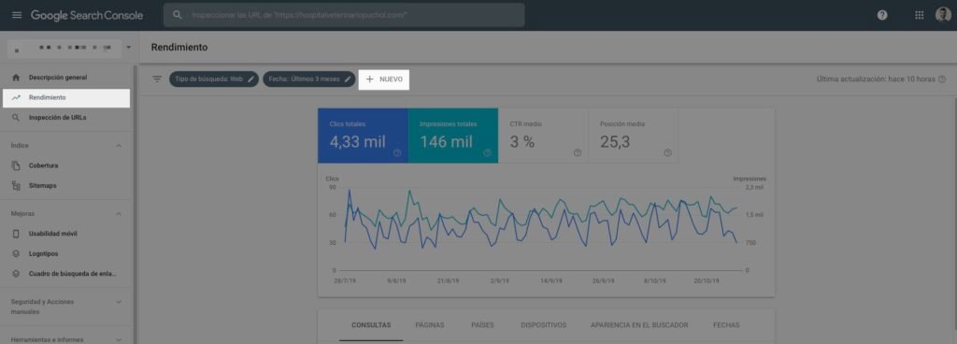Toggle the Impresiones totales metric card
Image resolution: width=957 pixels, height=344 pixels.
[x=453, y=136]
